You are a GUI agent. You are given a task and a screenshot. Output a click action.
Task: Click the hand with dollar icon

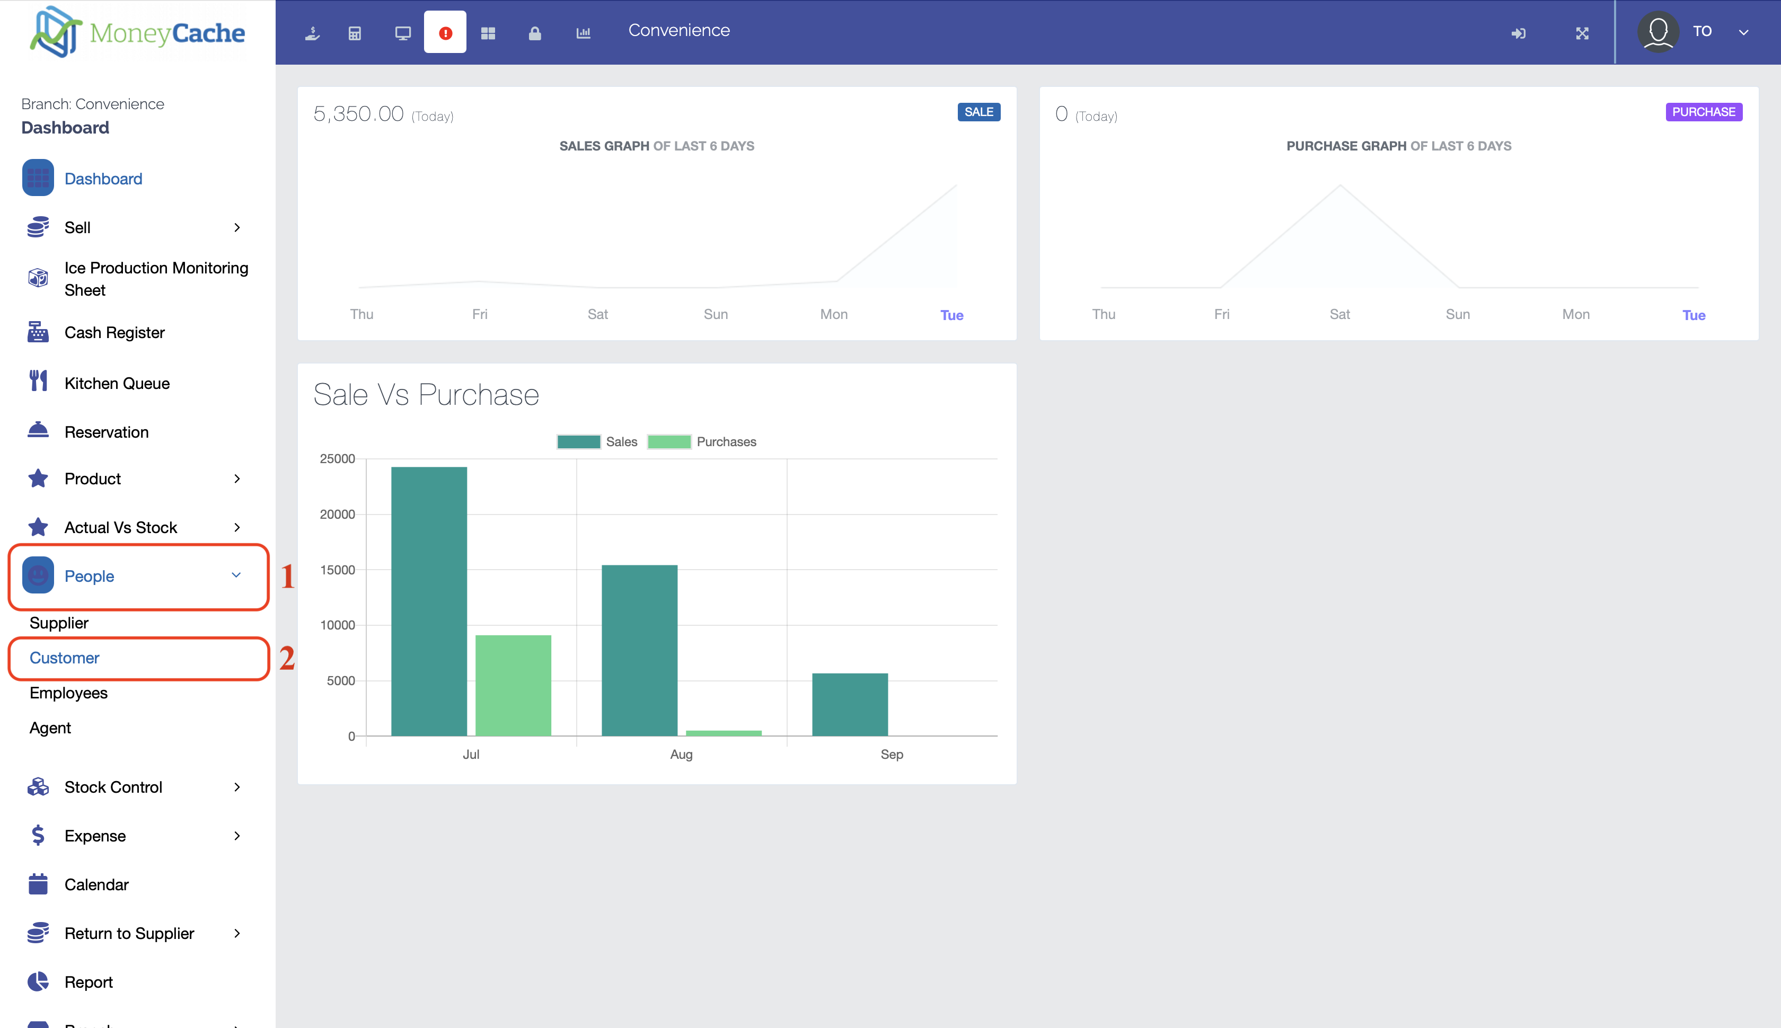coord(312,33)
